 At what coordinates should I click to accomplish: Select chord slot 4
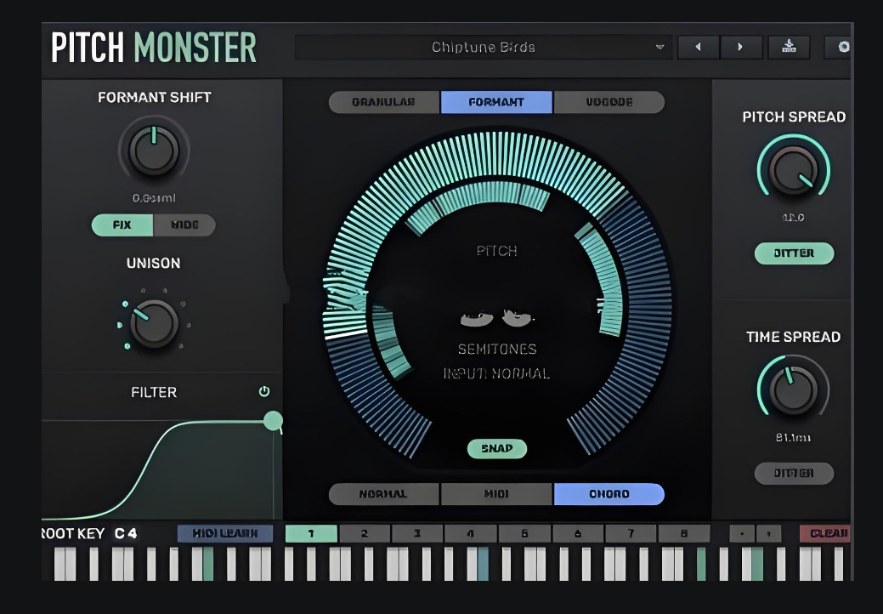[x=470, y=533]
